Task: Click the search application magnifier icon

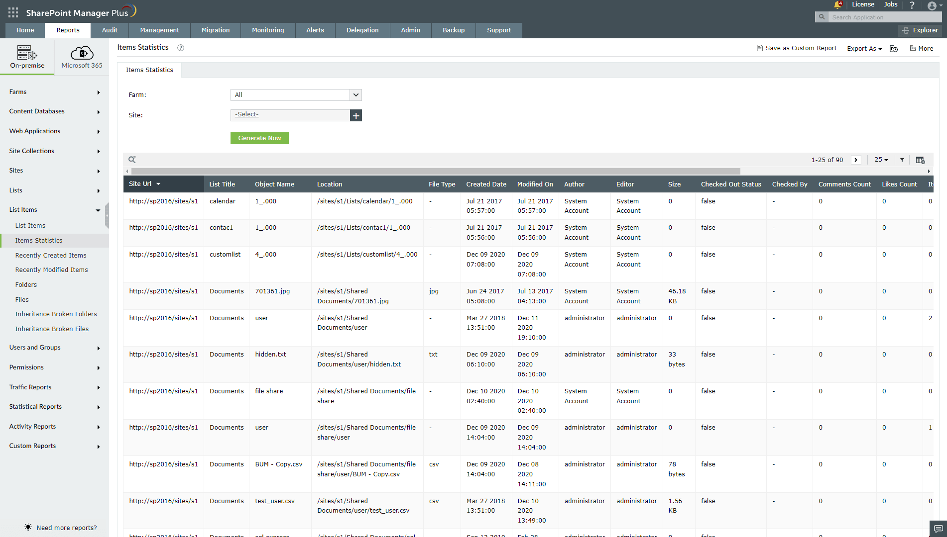Action: tap(822, 17)
